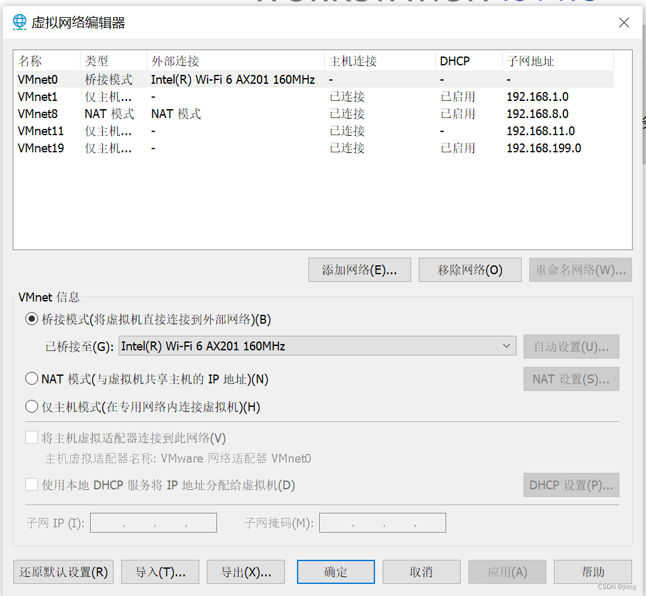Click the globe icon in the title bar
The width and height of the screenshot is (646, 596).
coord(20,22)
